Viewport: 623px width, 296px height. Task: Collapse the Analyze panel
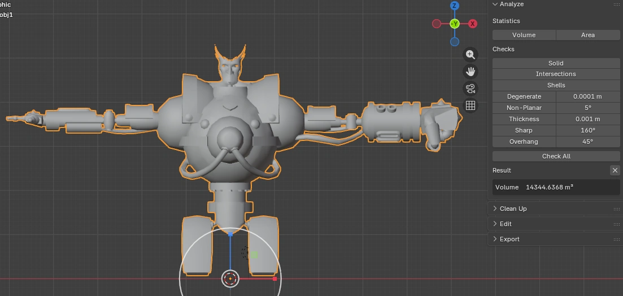click(495, 4)
